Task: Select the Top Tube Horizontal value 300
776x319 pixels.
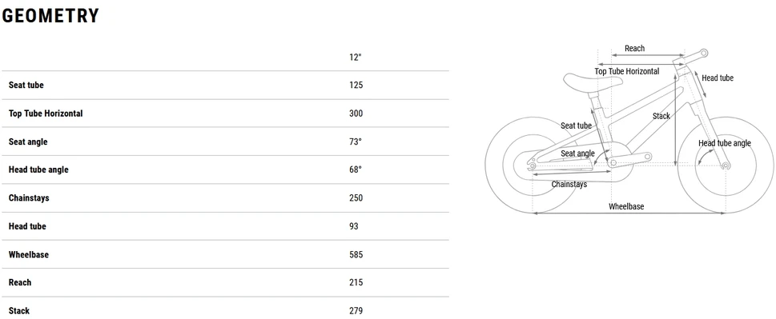Action: 356,113
